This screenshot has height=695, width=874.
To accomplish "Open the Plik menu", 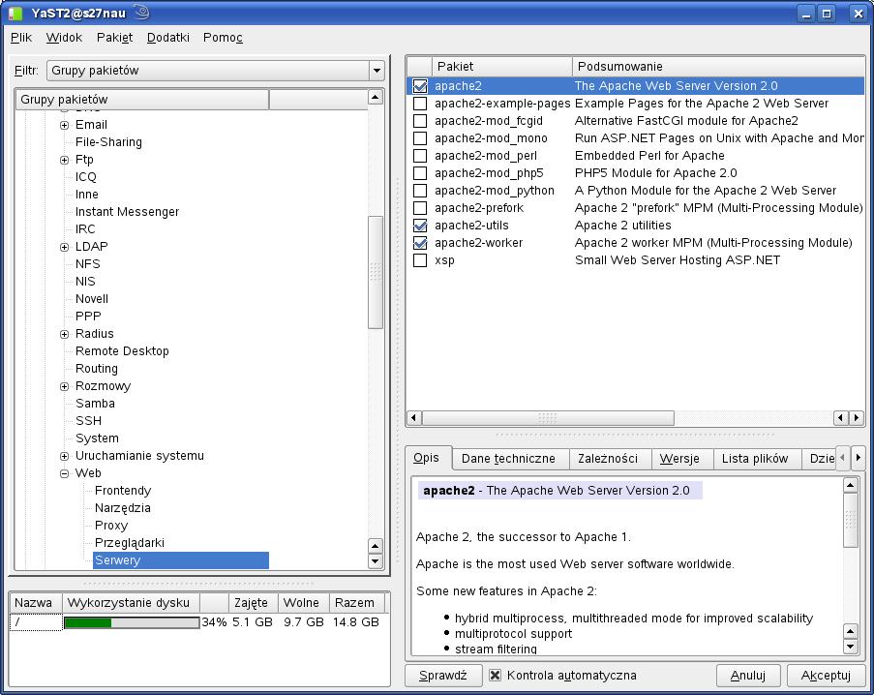I will tap(21, 38).
